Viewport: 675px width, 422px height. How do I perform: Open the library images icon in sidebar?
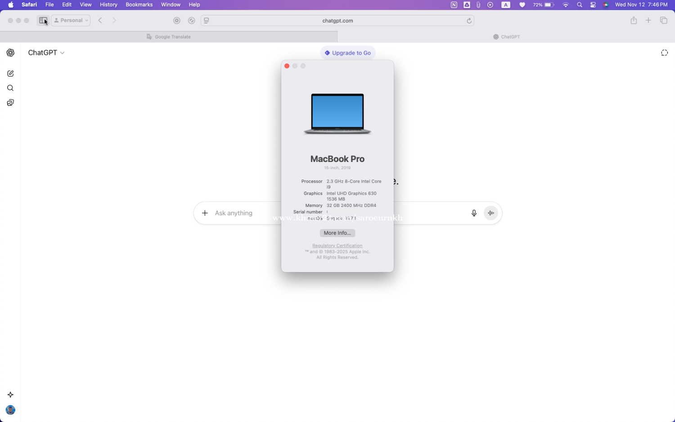pos(10,103)
